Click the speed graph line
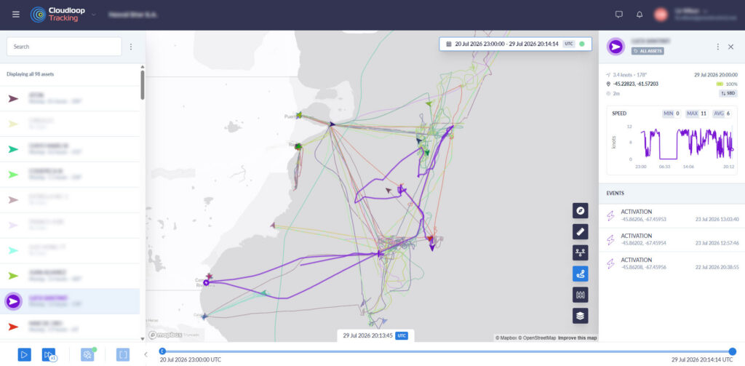The image size is (745, 366). [687, 143]
